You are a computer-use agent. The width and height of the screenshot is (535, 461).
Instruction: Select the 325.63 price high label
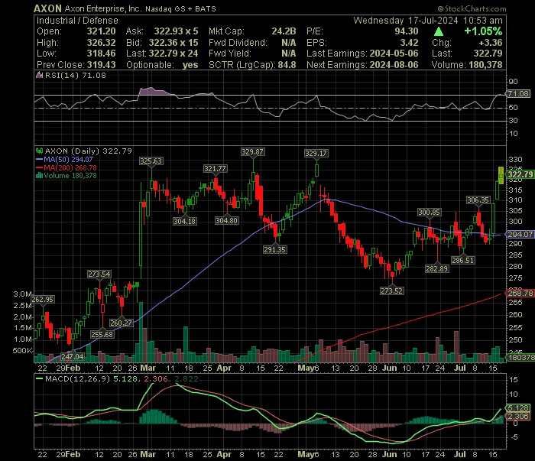(151, 161)
